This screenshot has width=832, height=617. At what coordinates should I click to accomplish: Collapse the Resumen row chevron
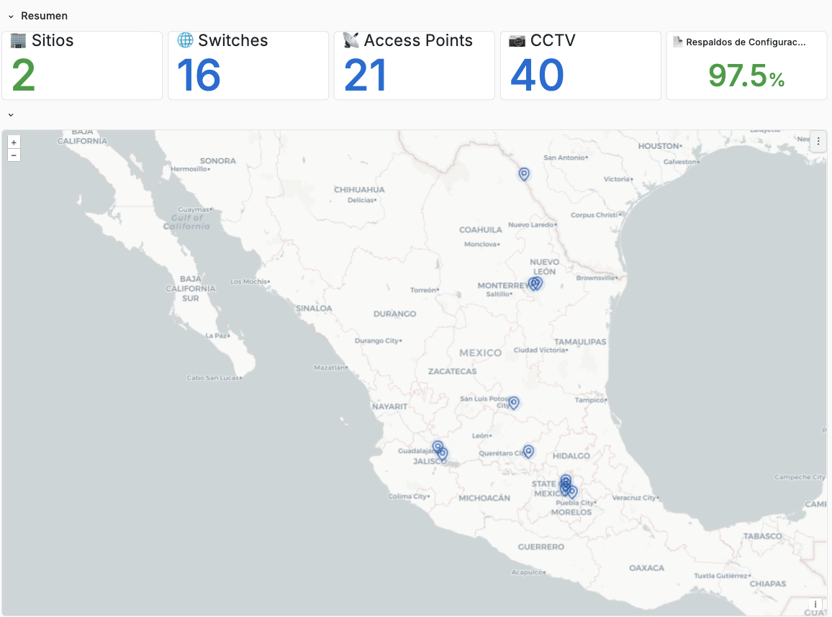tap(11, 17)
